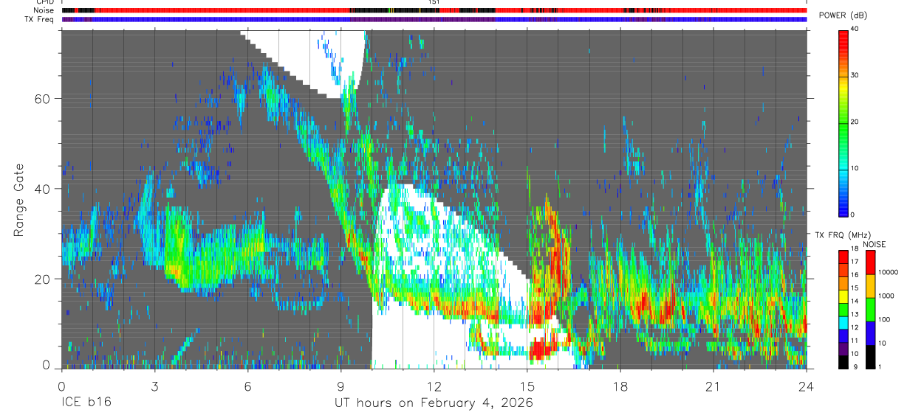Pick the black 9-10 MHz TX FRQ swatch

pos(843,360)
